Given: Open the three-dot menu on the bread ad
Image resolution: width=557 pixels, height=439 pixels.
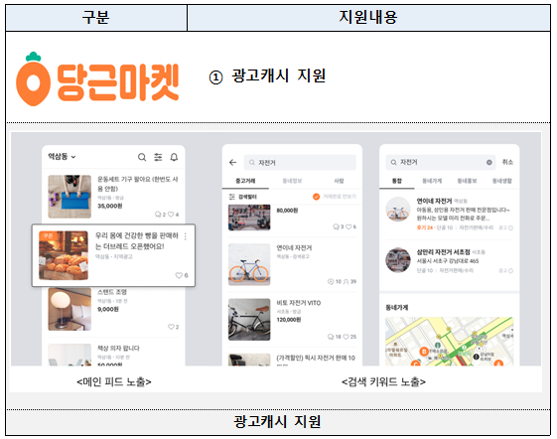Looking at the screenshot, I should tap(186, 236).
